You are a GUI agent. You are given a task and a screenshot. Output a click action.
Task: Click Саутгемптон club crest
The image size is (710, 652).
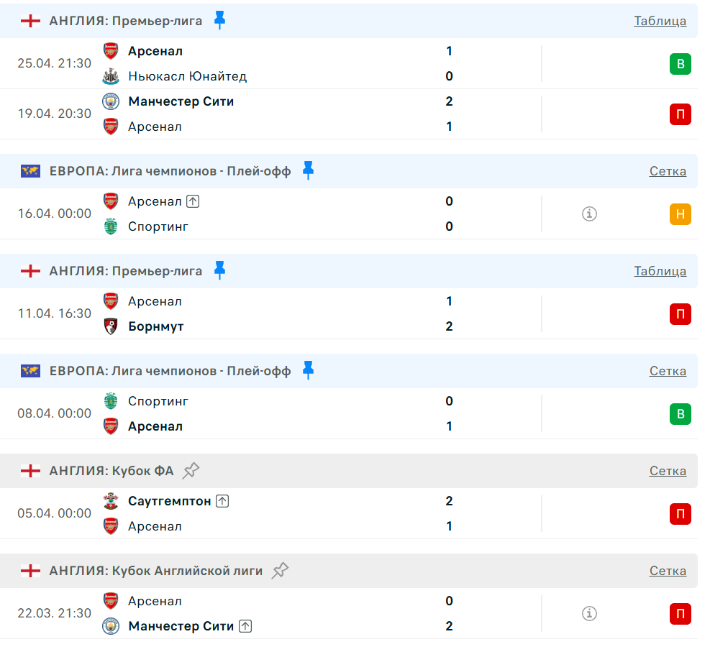click(x=110, y=501)
